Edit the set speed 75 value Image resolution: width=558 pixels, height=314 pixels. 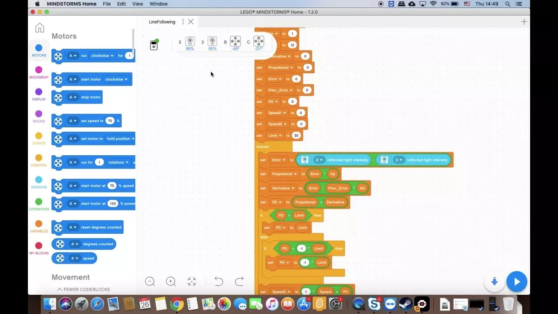[110, 121]
